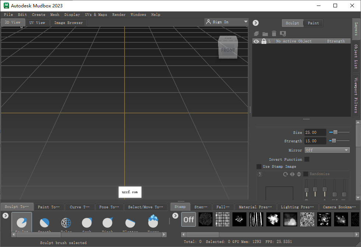
Task: Switch to the UV View tab
Action: [37, 22]
